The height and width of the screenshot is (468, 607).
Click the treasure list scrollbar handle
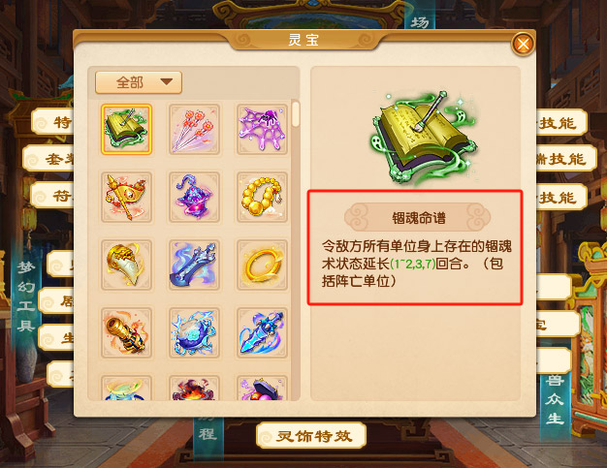(296, 113)
